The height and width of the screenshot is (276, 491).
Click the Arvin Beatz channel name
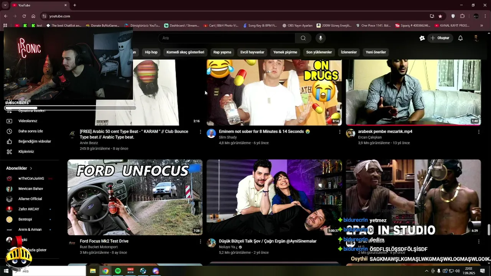89,143
